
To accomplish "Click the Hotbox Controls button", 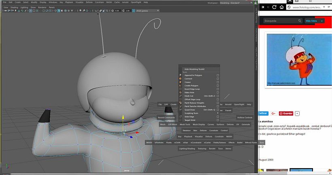I will click(245, 117).
